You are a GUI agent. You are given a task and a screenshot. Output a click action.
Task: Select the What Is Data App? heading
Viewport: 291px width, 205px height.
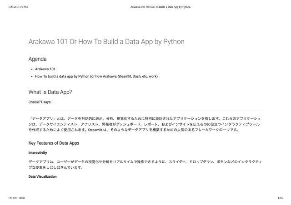click(50, 92)
